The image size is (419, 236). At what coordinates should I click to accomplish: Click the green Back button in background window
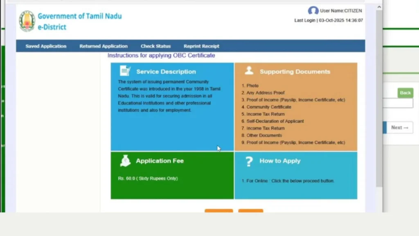[405, 93]
